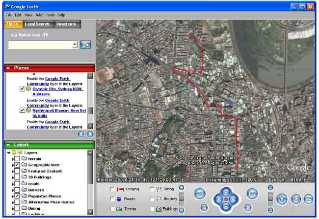Image resolution: width=319 pixels, height=219 pixels.
Task: Expand the roads layer folder
Action: tap(13, 184)
